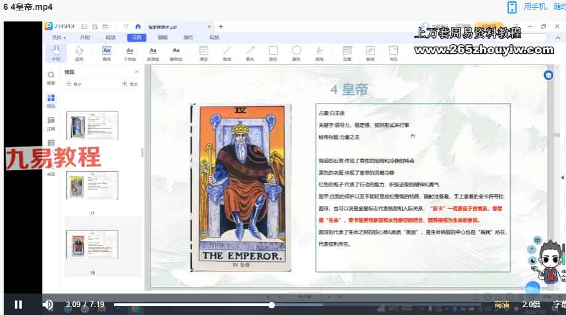566x315 pixels.
Task: Click the print icon in title bar
Action: coord(106,26)
